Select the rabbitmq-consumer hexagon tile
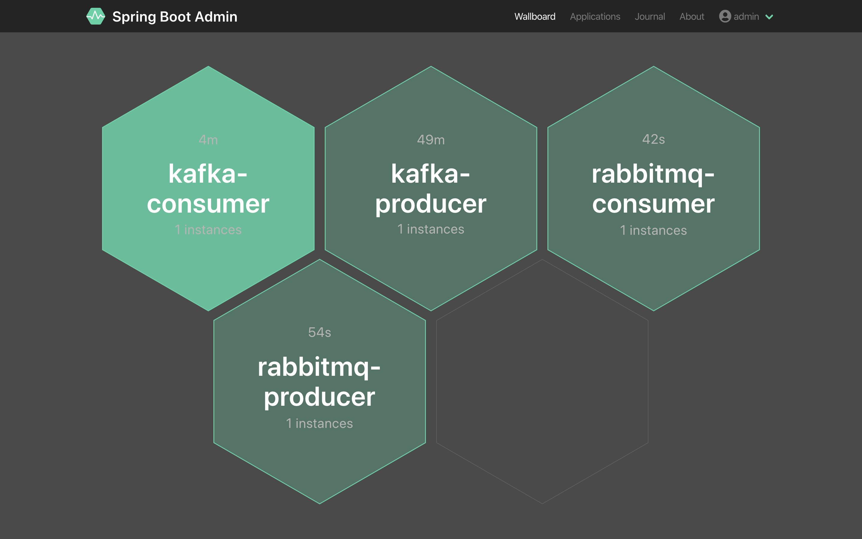The height and width of the screenshot is (539, 862). point(653,188)
